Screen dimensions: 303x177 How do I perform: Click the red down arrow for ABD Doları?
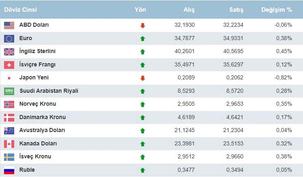142,26
